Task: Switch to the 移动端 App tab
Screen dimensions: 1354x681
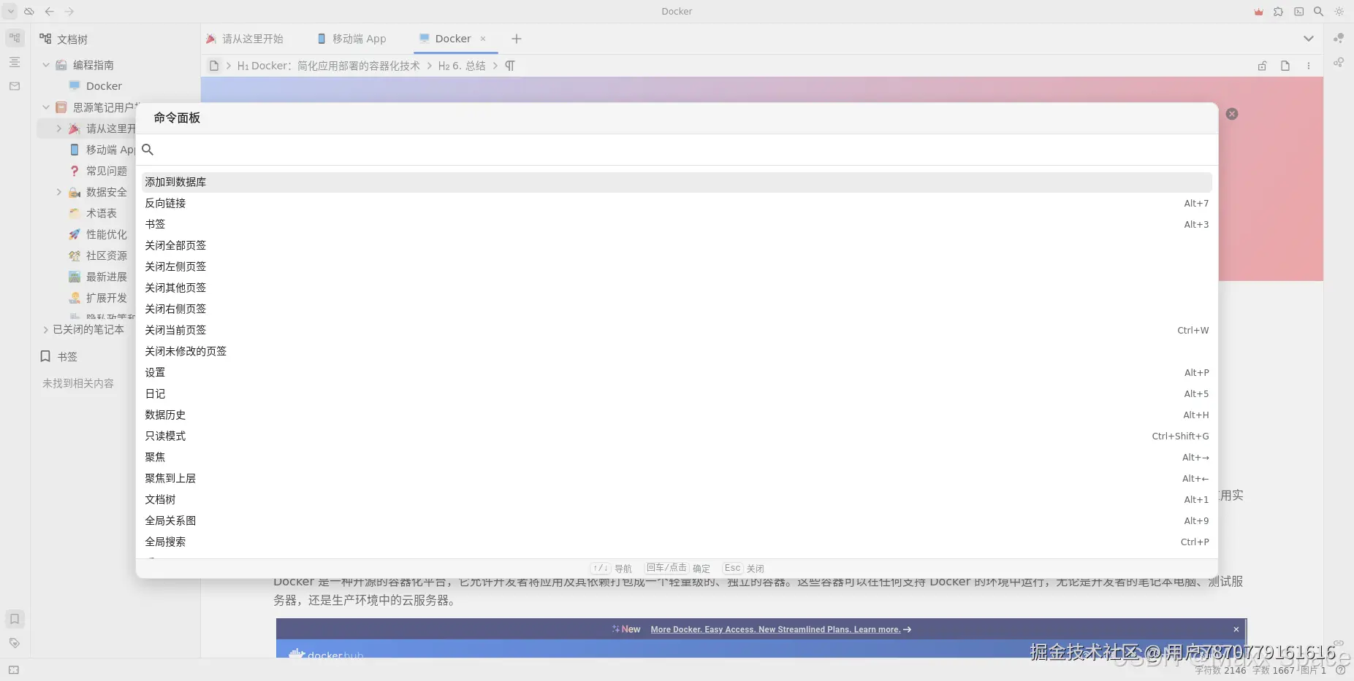Action: pos(352,39)
